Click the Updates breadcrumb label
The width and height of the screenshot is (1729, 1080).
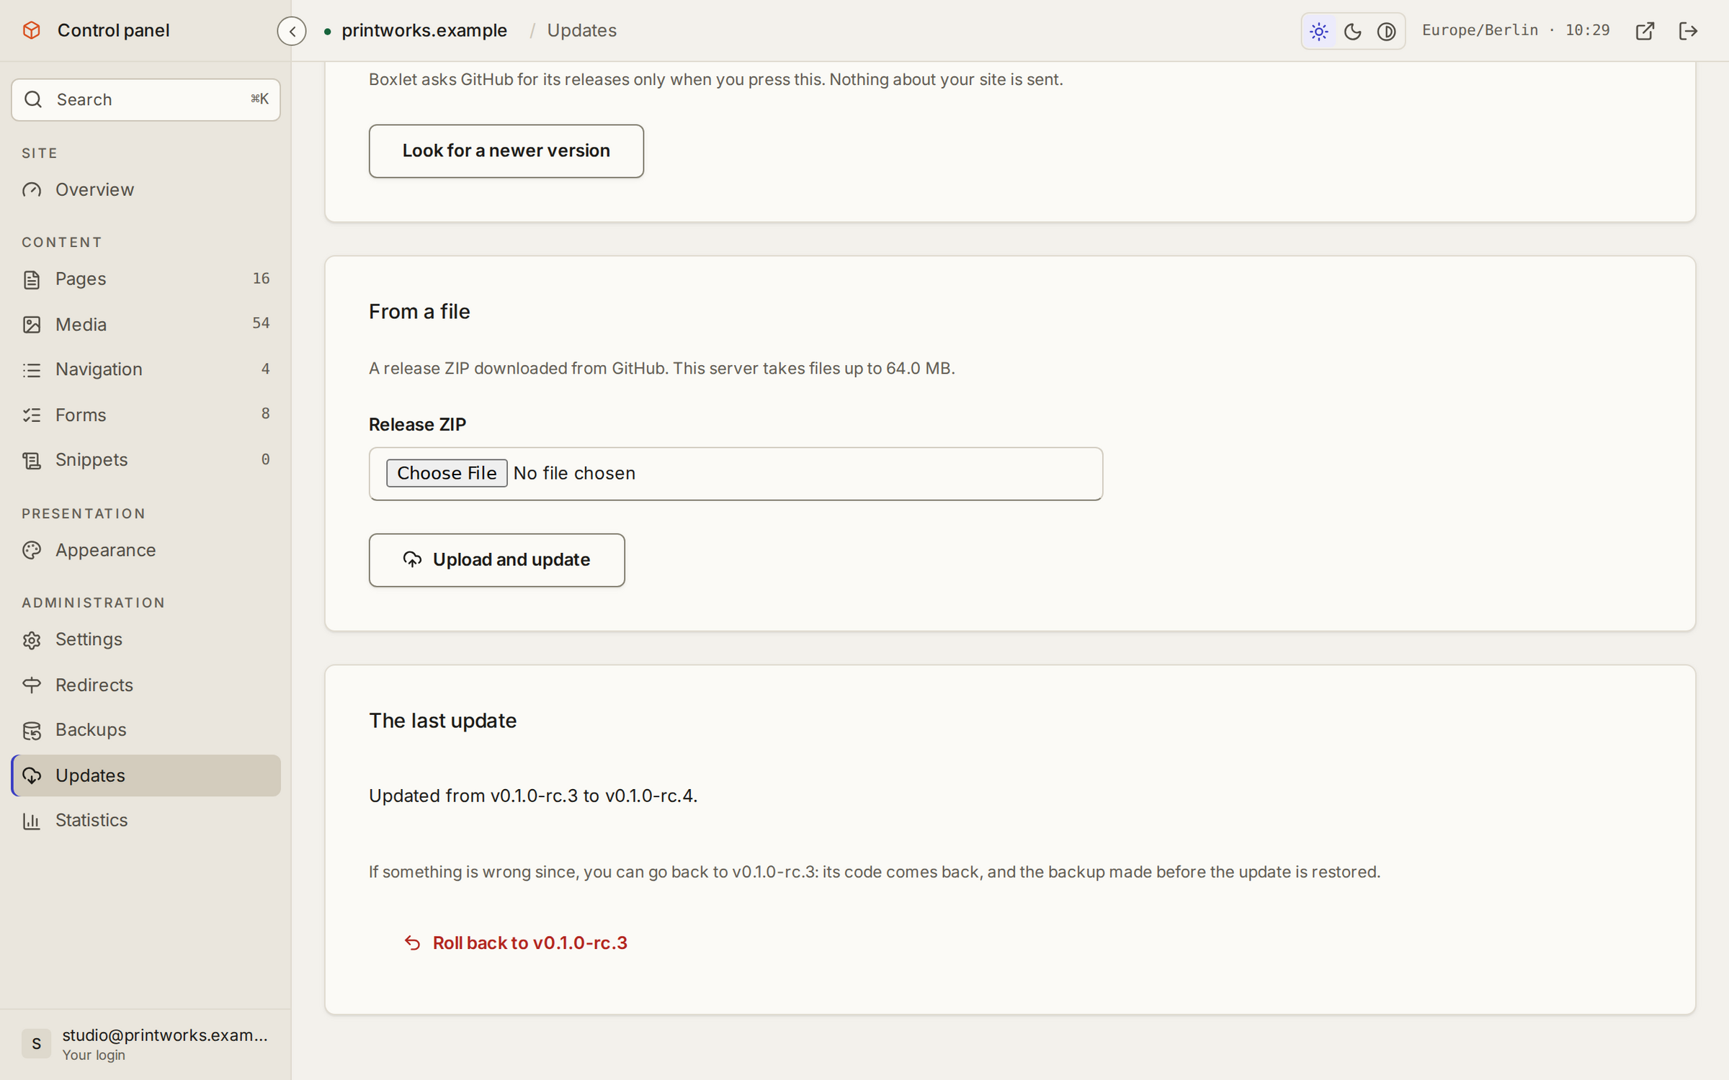581,30
